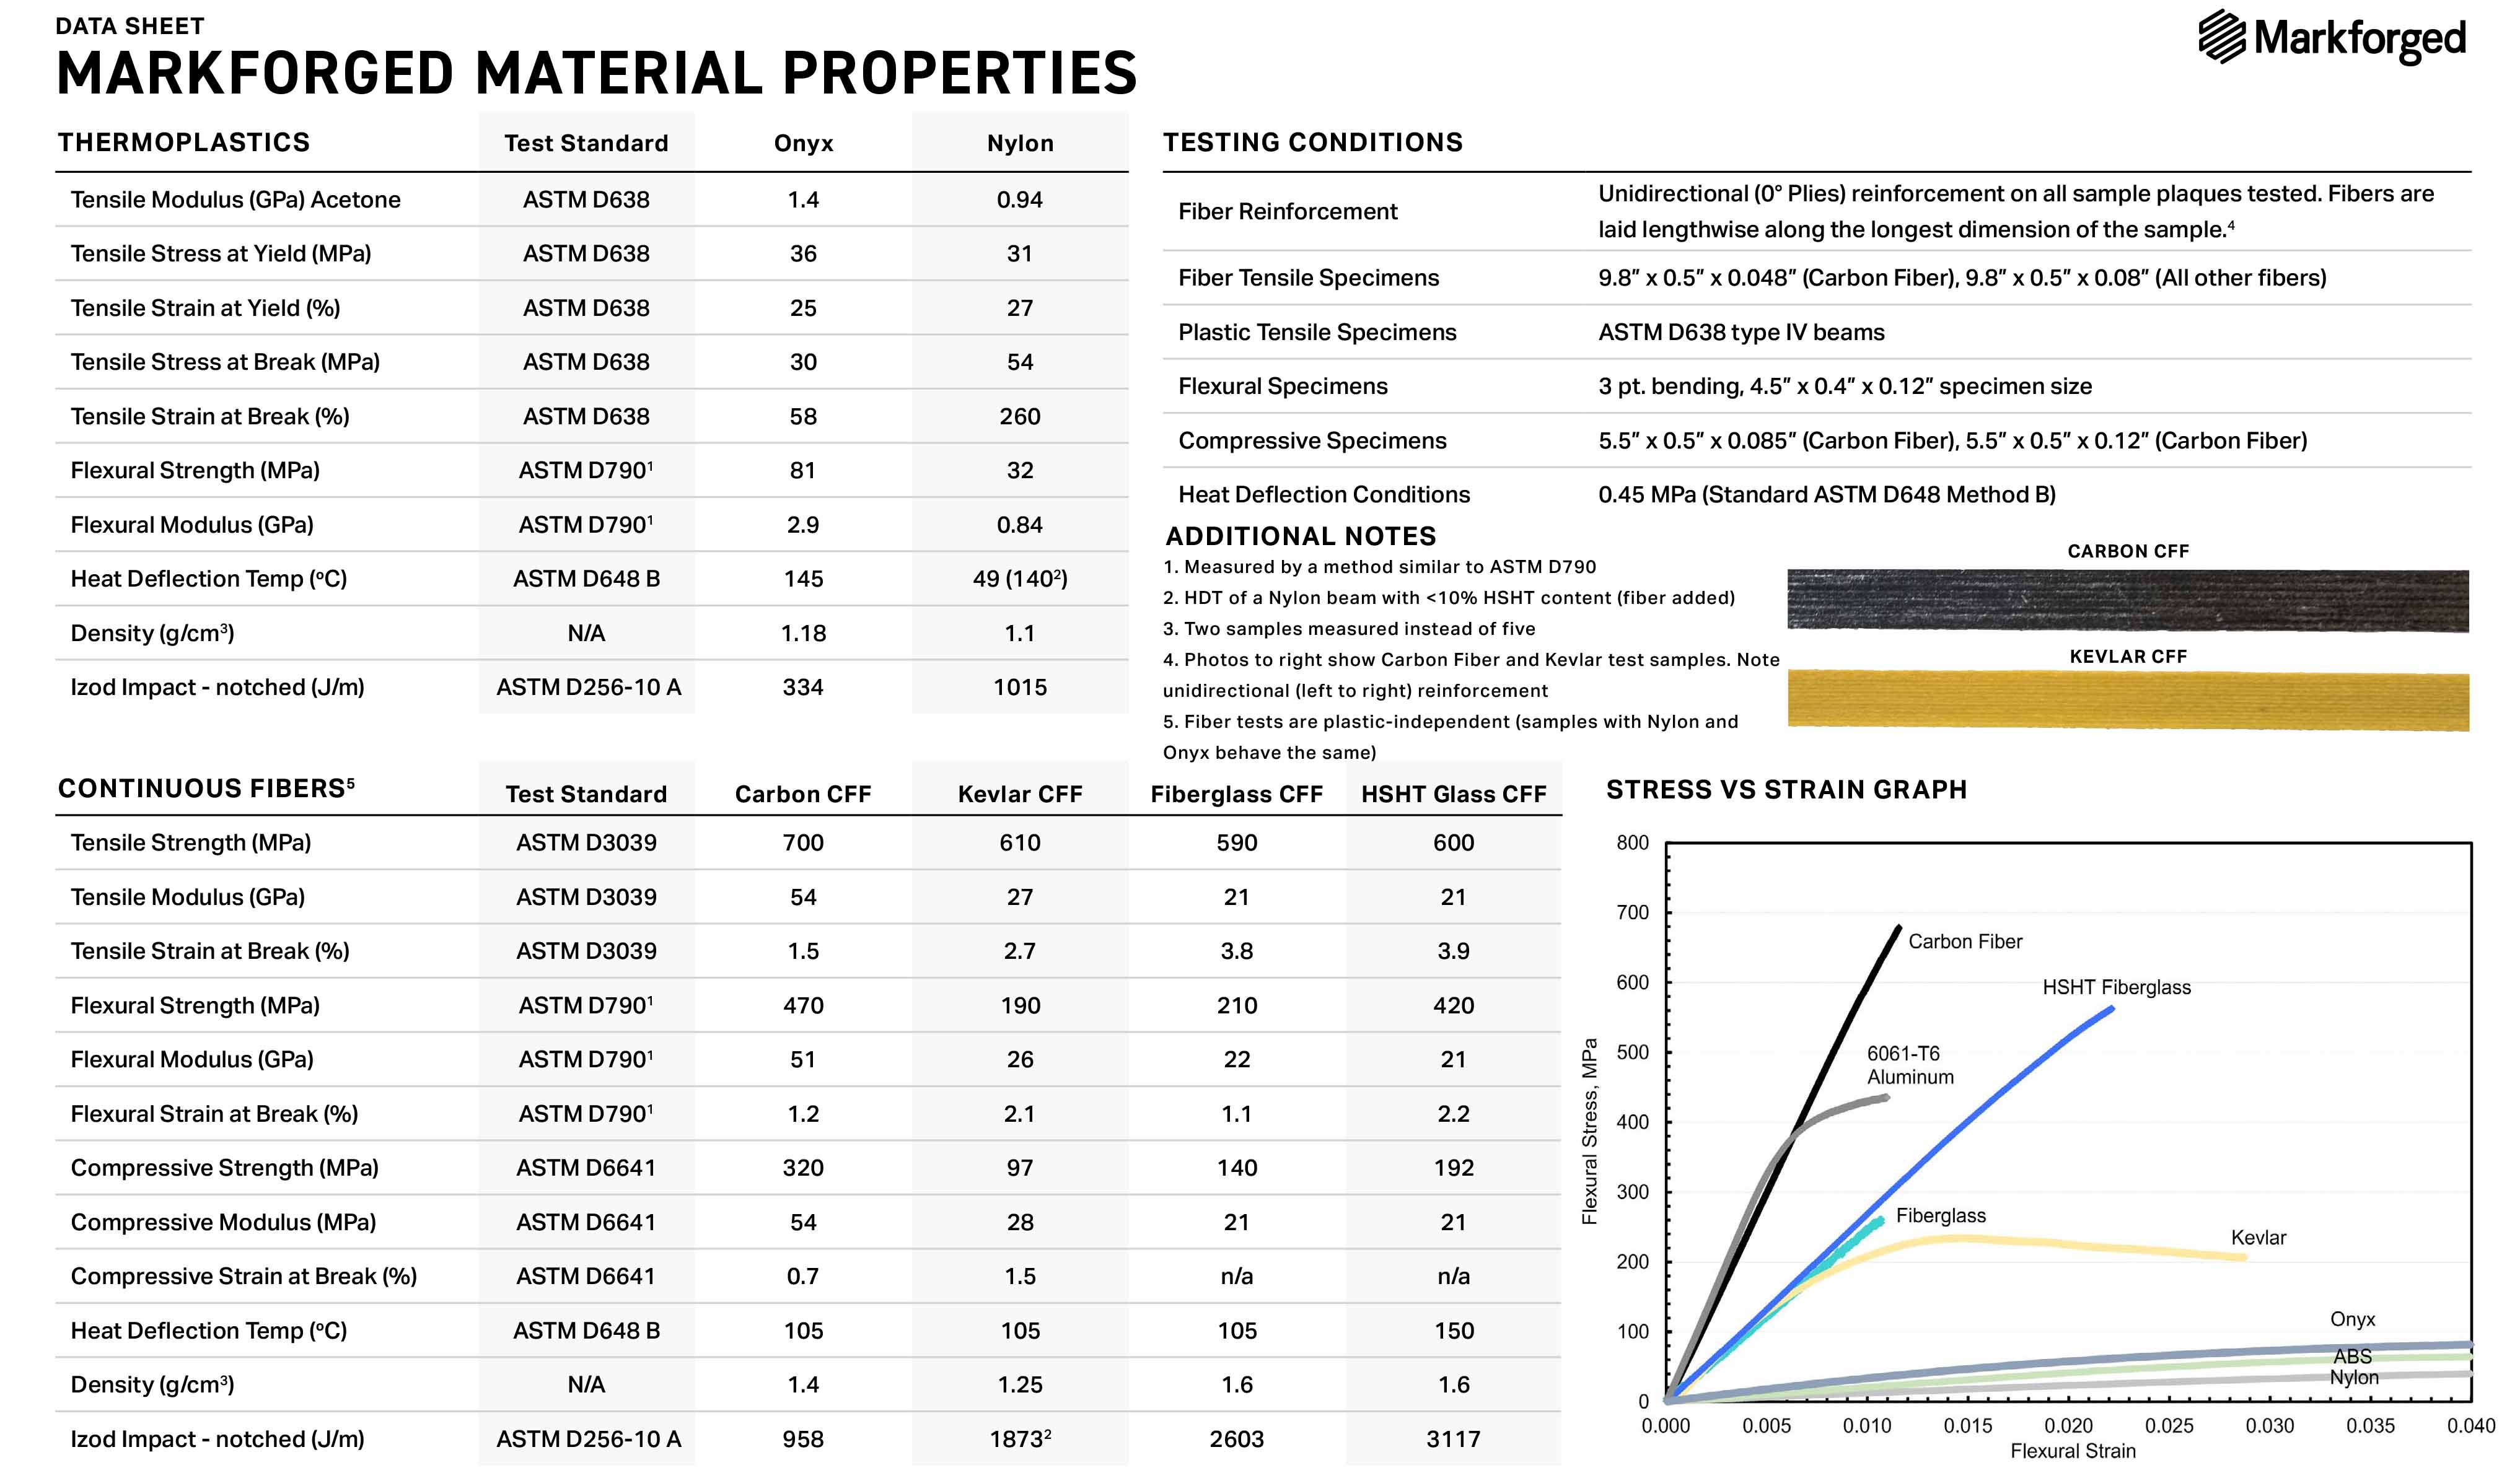Click the 0.45 MPa heat deflection condition
This screenshot has width=2520, height=1473.
[x=1827, y=494]
